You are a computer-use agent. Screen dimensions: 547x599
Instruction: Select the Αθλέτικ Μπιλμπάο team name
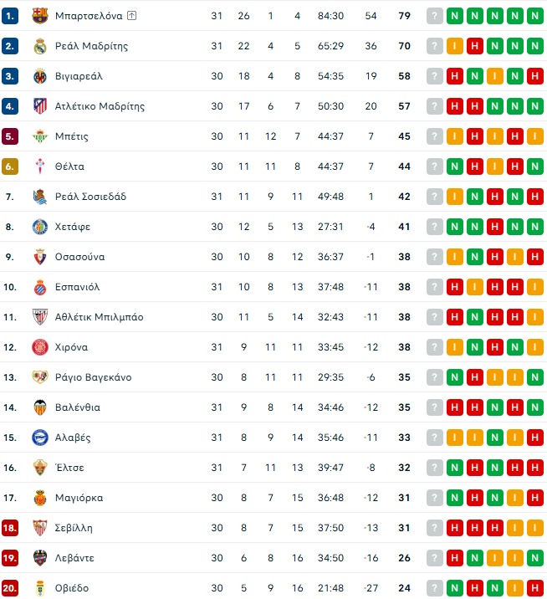[99, 317]
